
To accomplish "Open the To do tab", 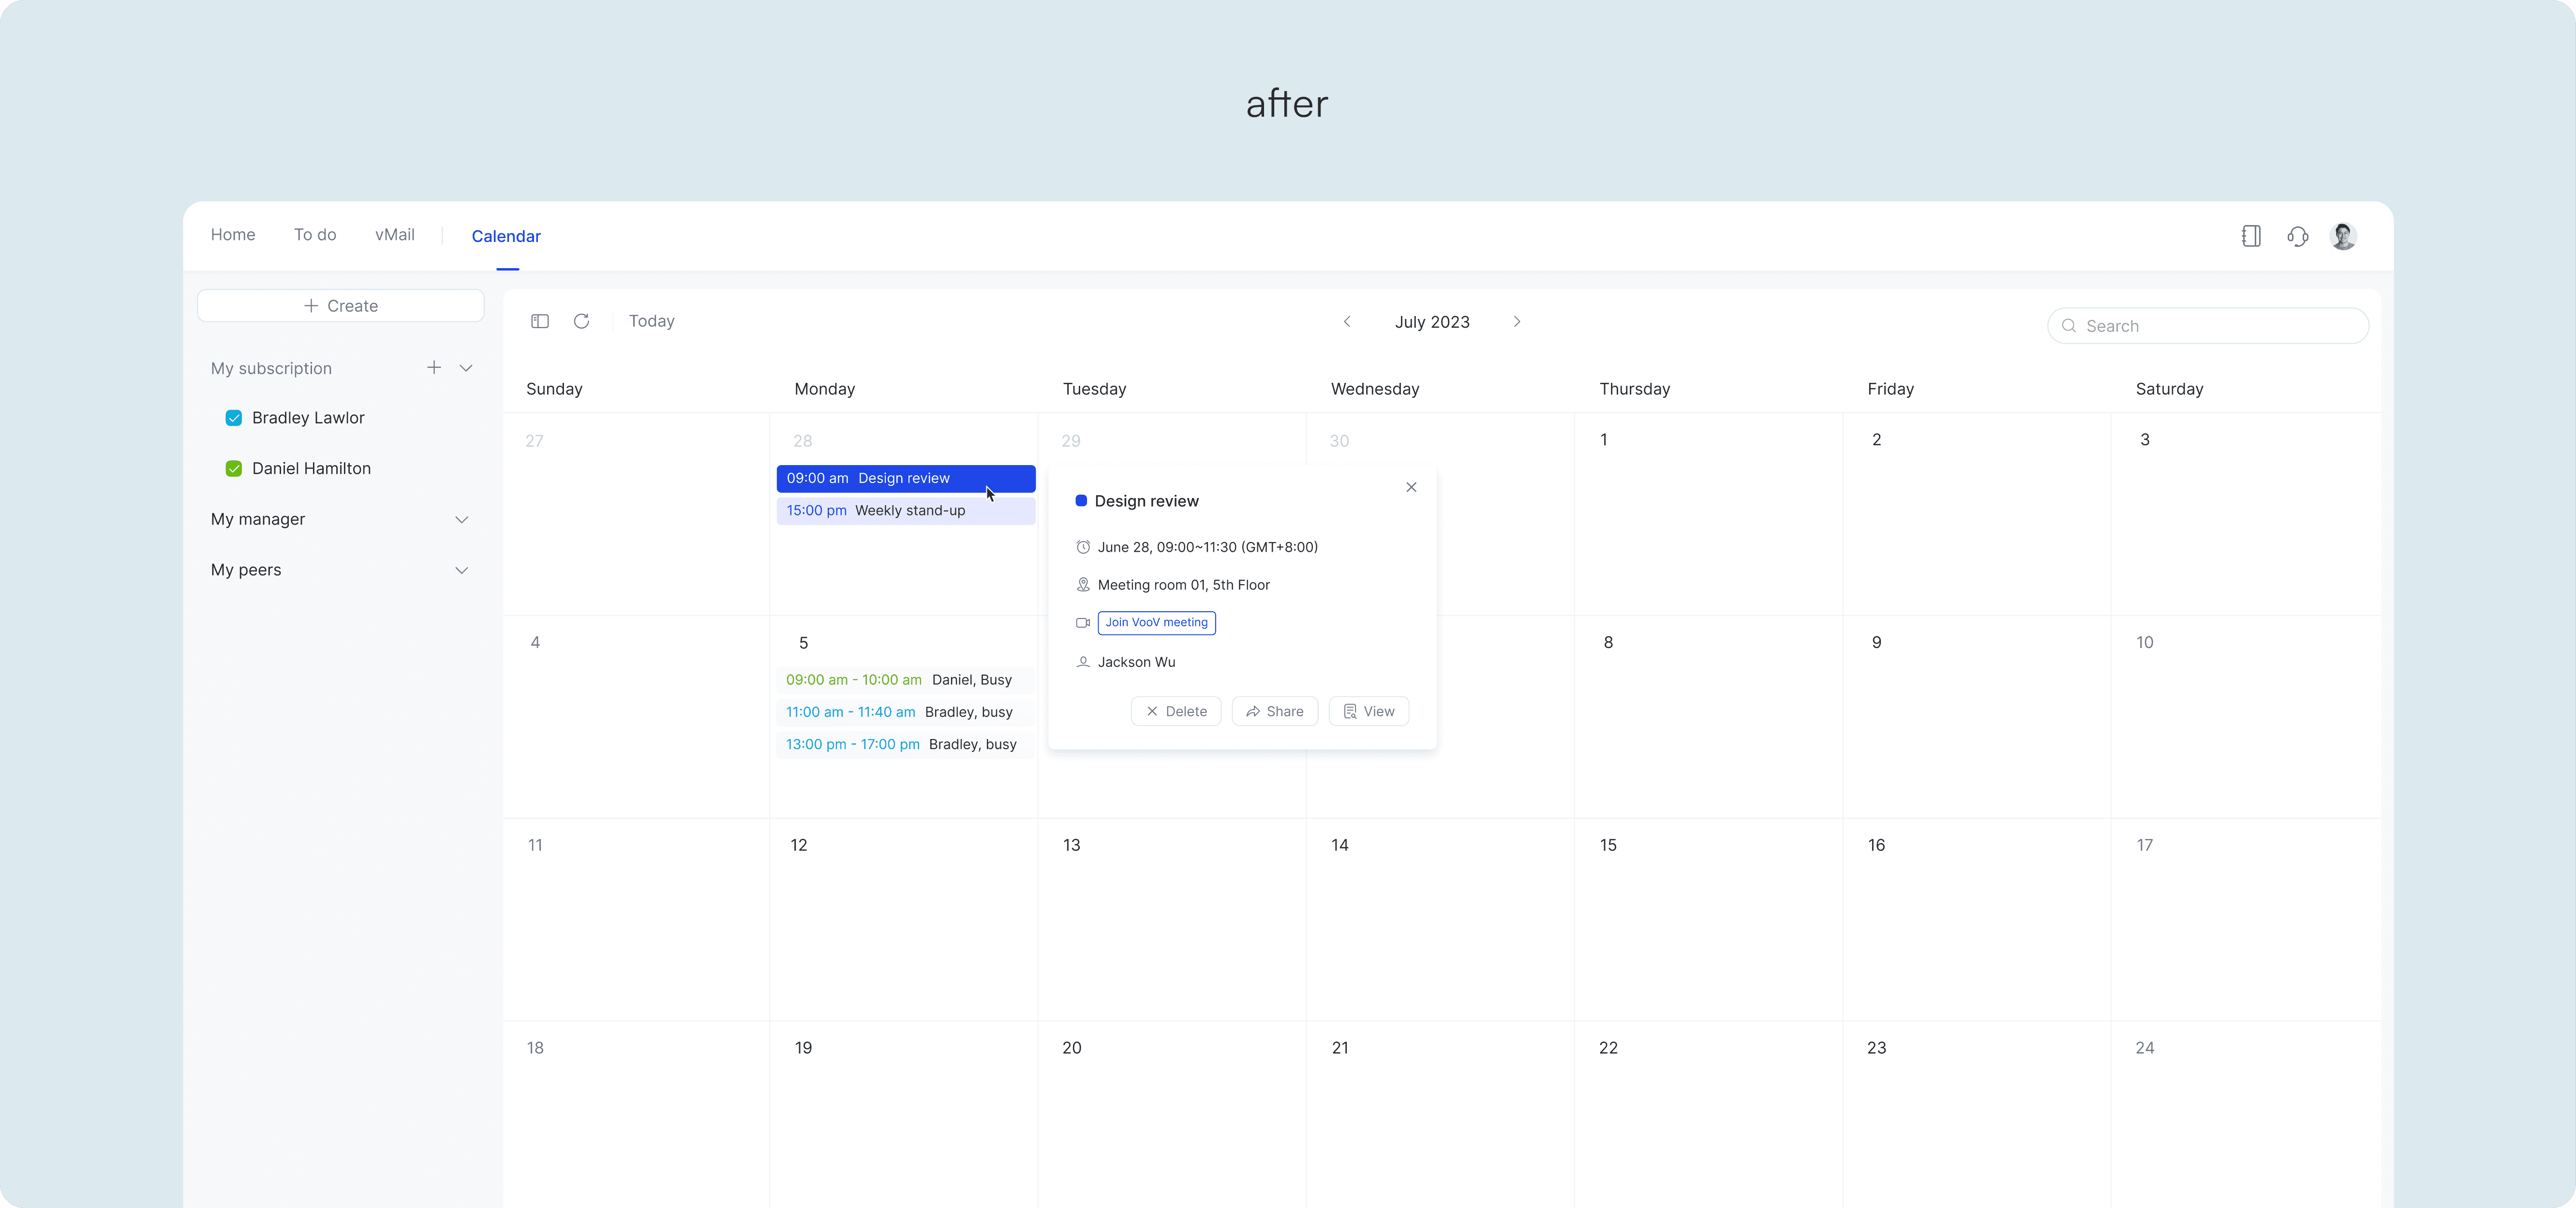I will 315,235.
